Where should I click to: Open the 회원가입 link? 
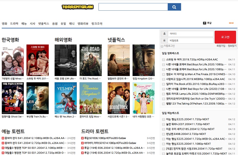pos(221,46)
